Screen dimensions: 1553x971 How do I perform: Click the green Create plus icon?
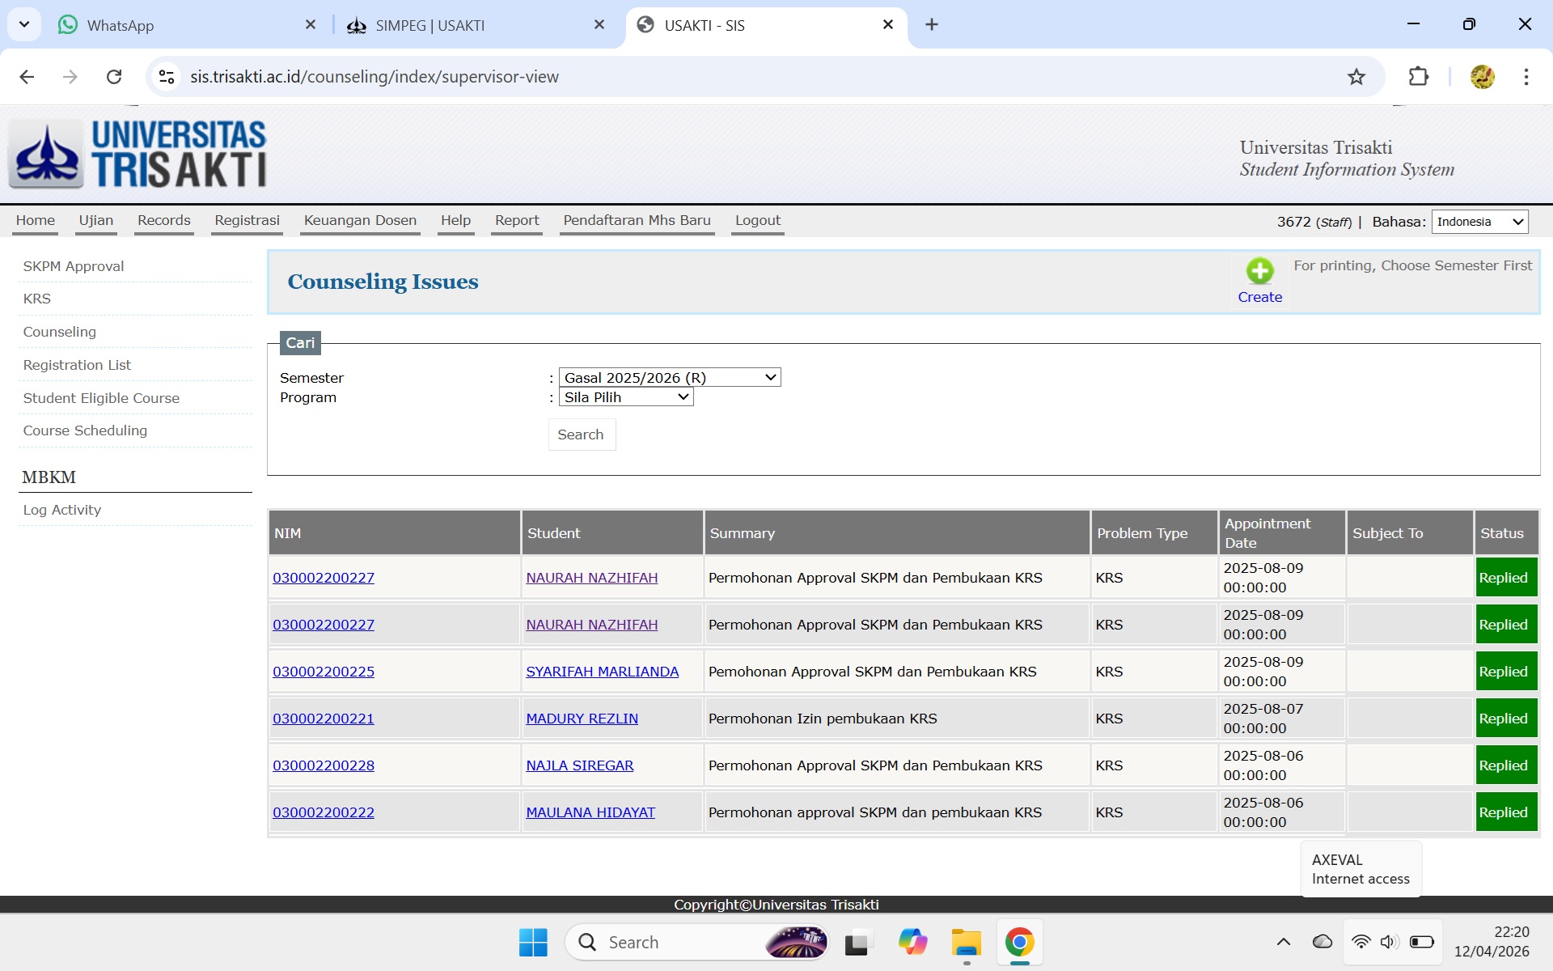[x=1259, y=271]
